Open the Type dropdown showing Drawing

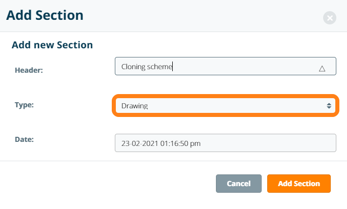tap(225, 106)
